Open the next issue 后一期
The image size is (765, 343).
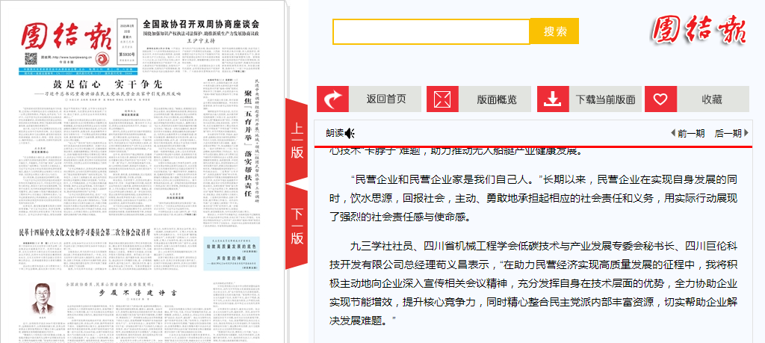pyautogui.click(x=728, y=133)
